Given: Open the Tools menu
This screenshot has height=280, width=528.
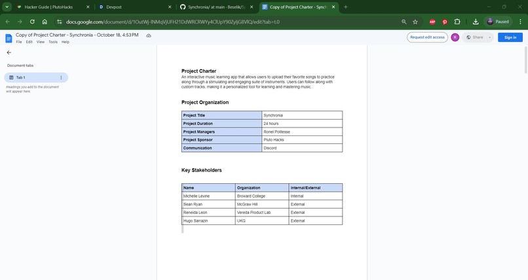Looking at the screenshot, I should 53,42.
